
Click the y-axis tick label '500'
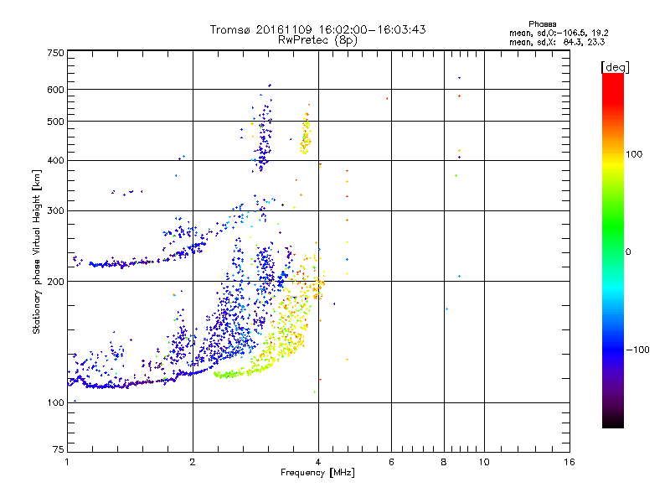[55, 122]
